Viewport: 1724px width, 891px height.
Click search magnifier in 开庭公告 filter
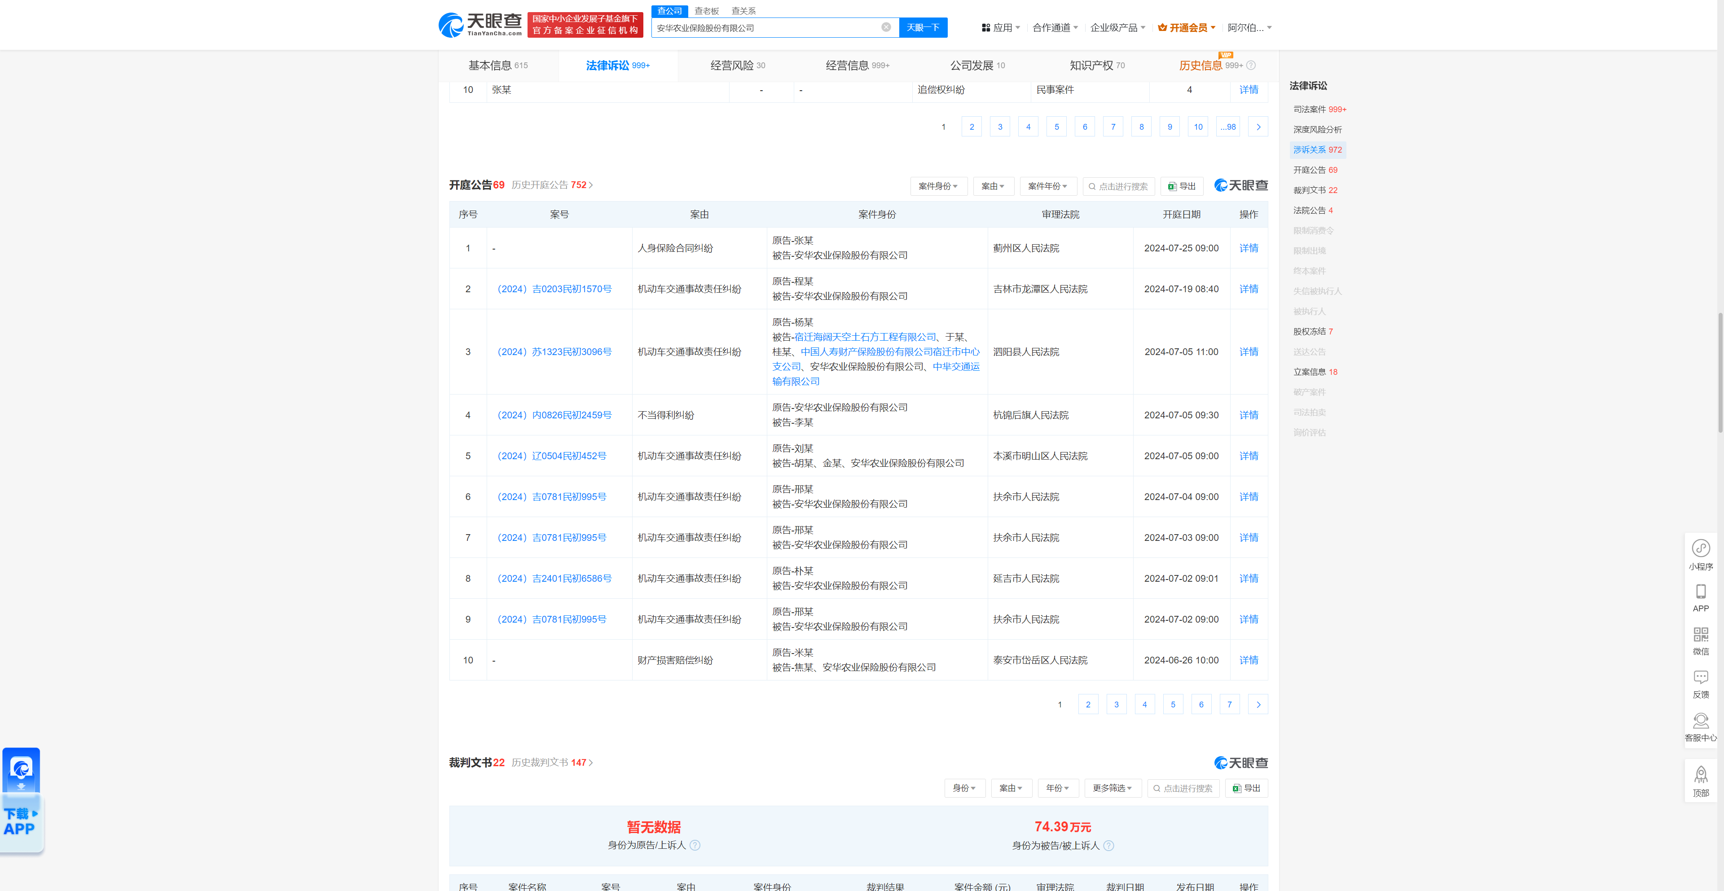click(x=1092, y=187)
